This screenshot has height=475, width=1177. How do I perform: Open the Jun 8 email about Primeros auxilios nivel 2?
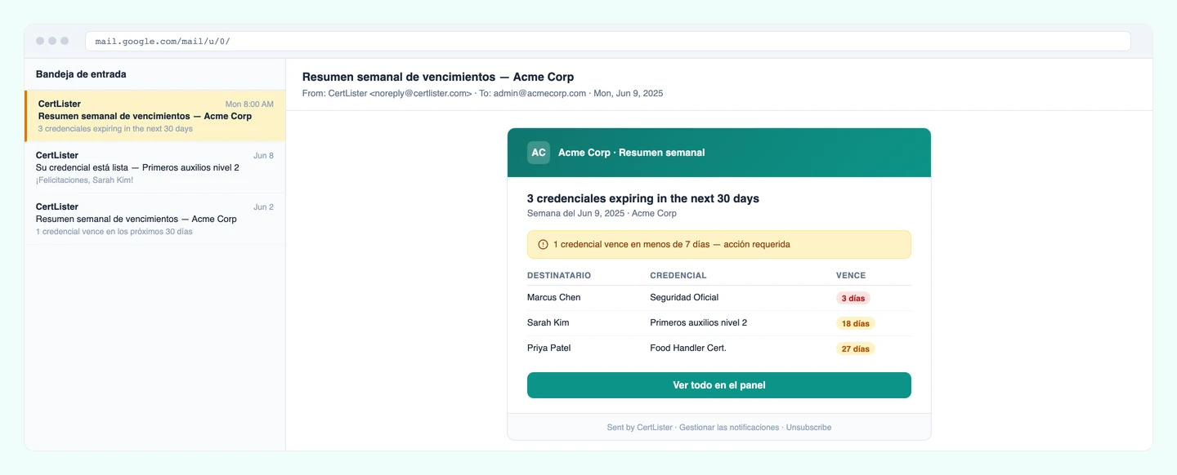pos(155,167)
